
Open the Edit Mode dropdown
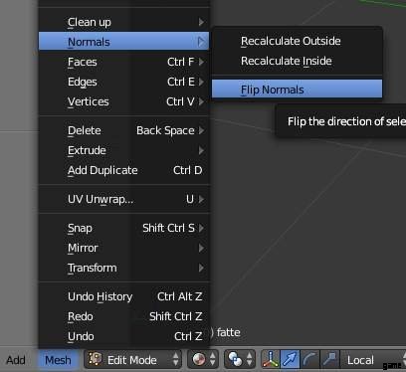[132, 359]
